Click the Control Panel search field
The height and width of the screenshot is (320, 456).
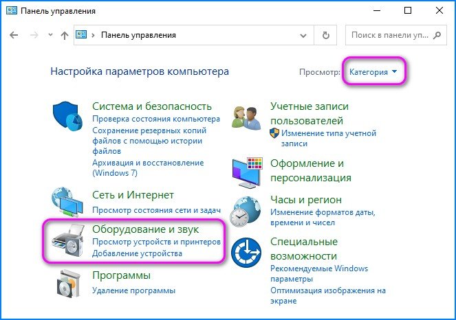(395, 35)
